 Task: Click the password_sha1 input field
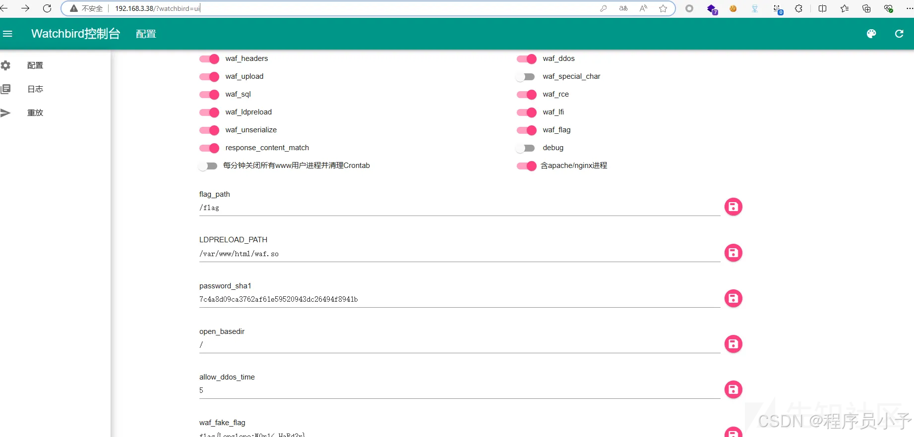[x=459, y=300]
